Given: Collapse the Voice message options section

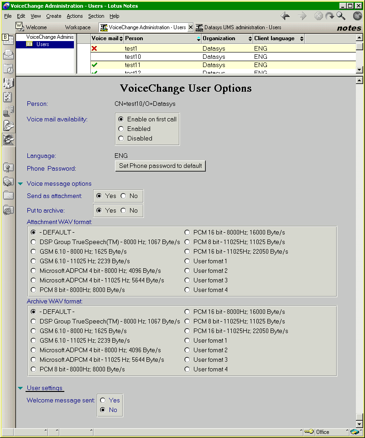Looking at the screenshot, I should pos(21,183).
